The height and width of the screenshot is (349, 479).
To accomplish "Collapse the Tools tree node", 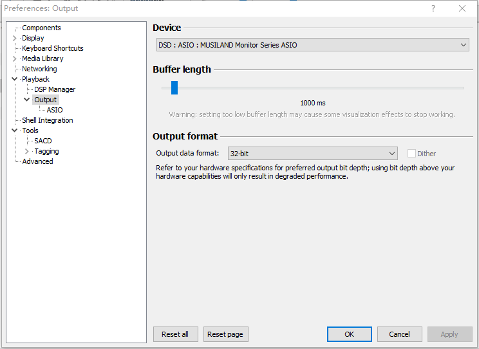I will (15, 130).
